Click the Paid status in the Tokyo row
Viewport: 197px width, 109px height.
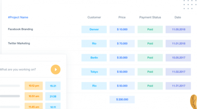click(150, 72)
